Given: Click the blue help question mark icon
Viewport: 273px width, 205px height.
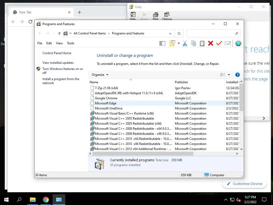Looking at the screenshot, I should (x=237, y=75).
